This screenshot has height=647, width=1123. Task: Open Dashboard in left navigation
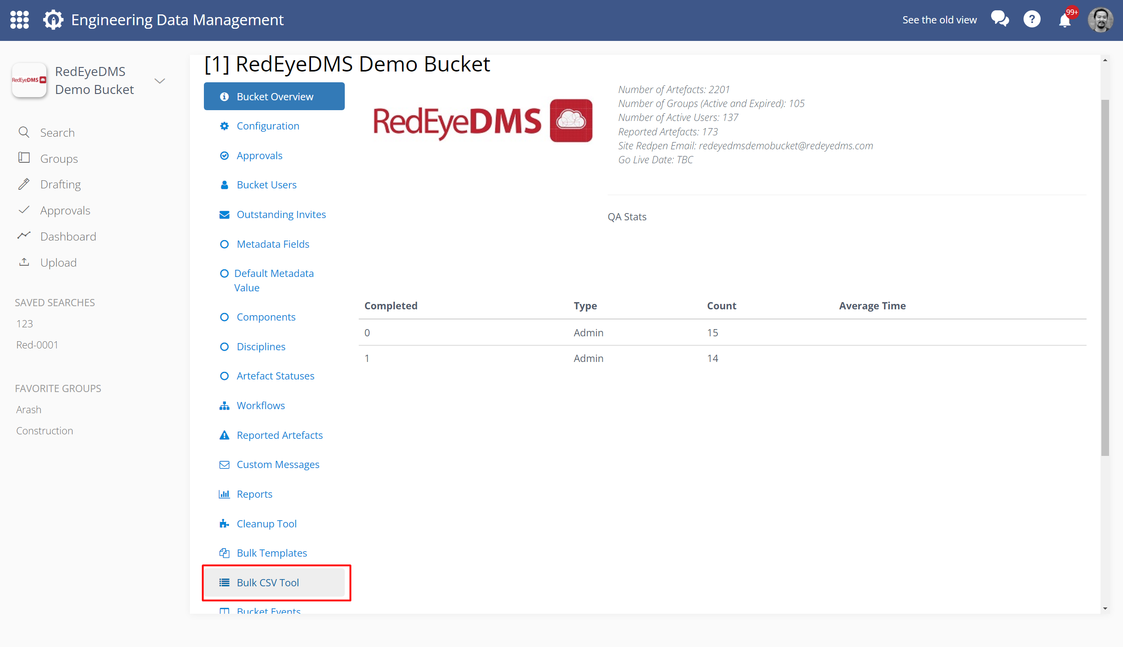(68, 236)
